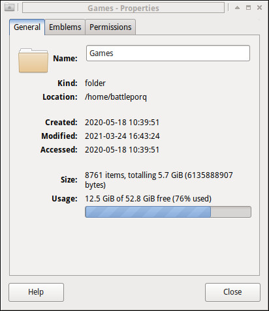269x311 pixels.
Task: Select the General tab
Action: (x=27, y=27)
